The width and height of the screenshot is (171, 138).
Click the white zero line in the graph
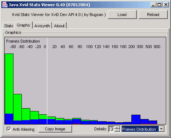click(47, 81)
